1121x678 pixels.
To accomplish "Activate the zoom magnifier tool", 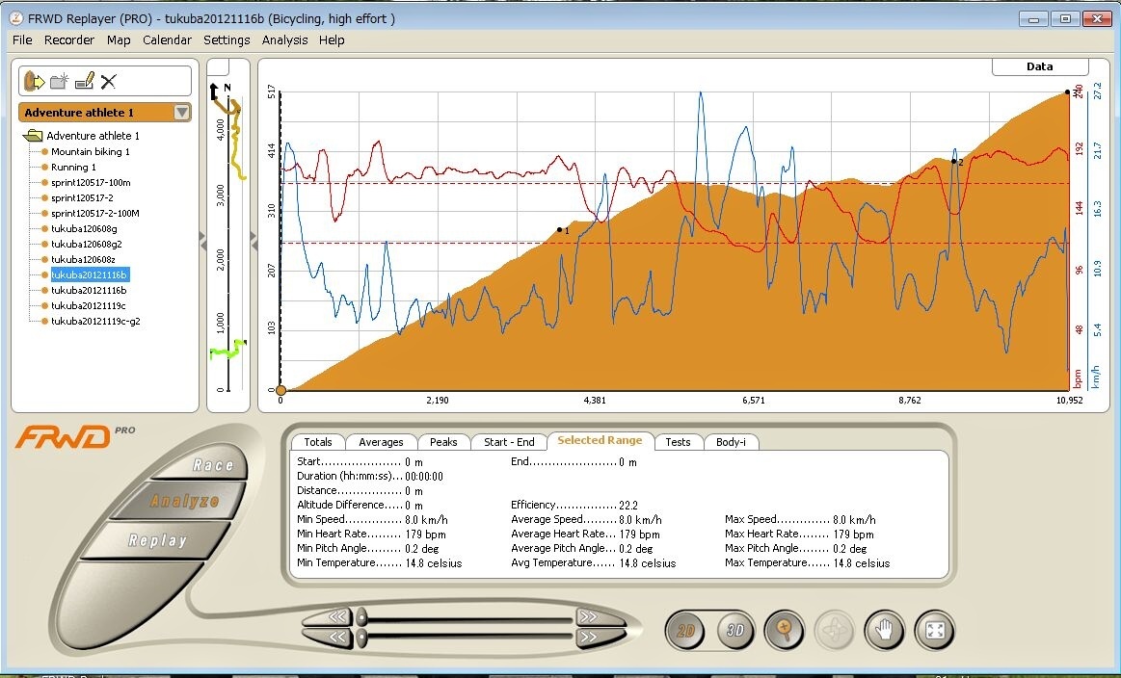I will coord(785,630).
